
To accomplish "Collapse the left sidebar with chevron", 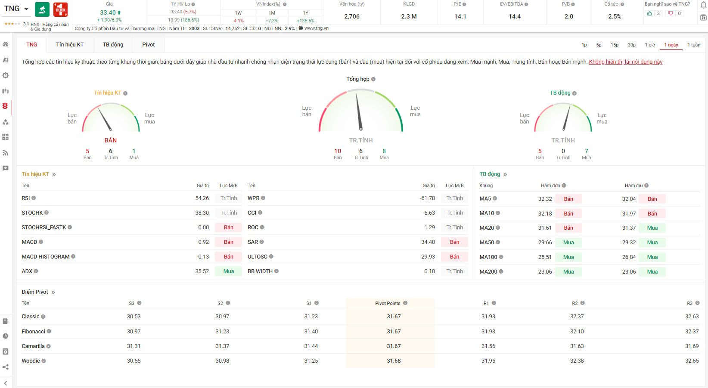I will click(6, 383).
